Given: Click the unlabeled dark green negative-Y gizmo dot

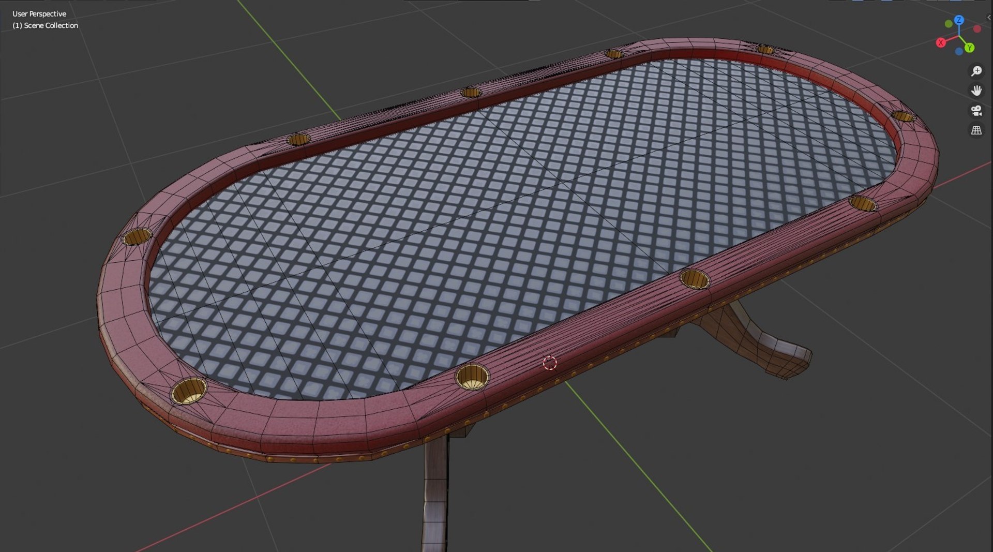Looking at the screenshot, I should point(948,24).
